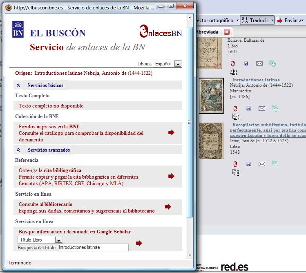Select the Abreviada tab
The height and width of the screenshot is (273, 306).
click(x=207, y=32)
